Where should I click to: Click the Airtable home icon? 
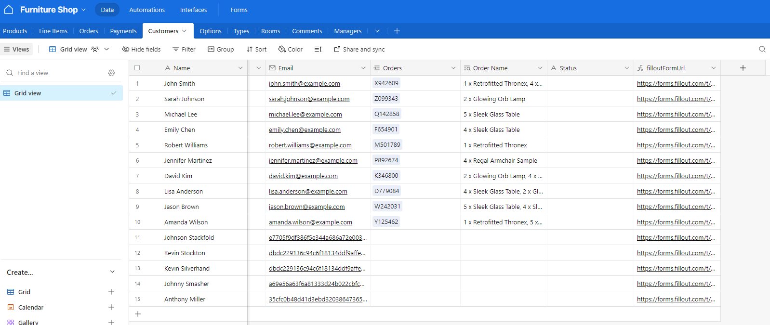pos(9,10)
